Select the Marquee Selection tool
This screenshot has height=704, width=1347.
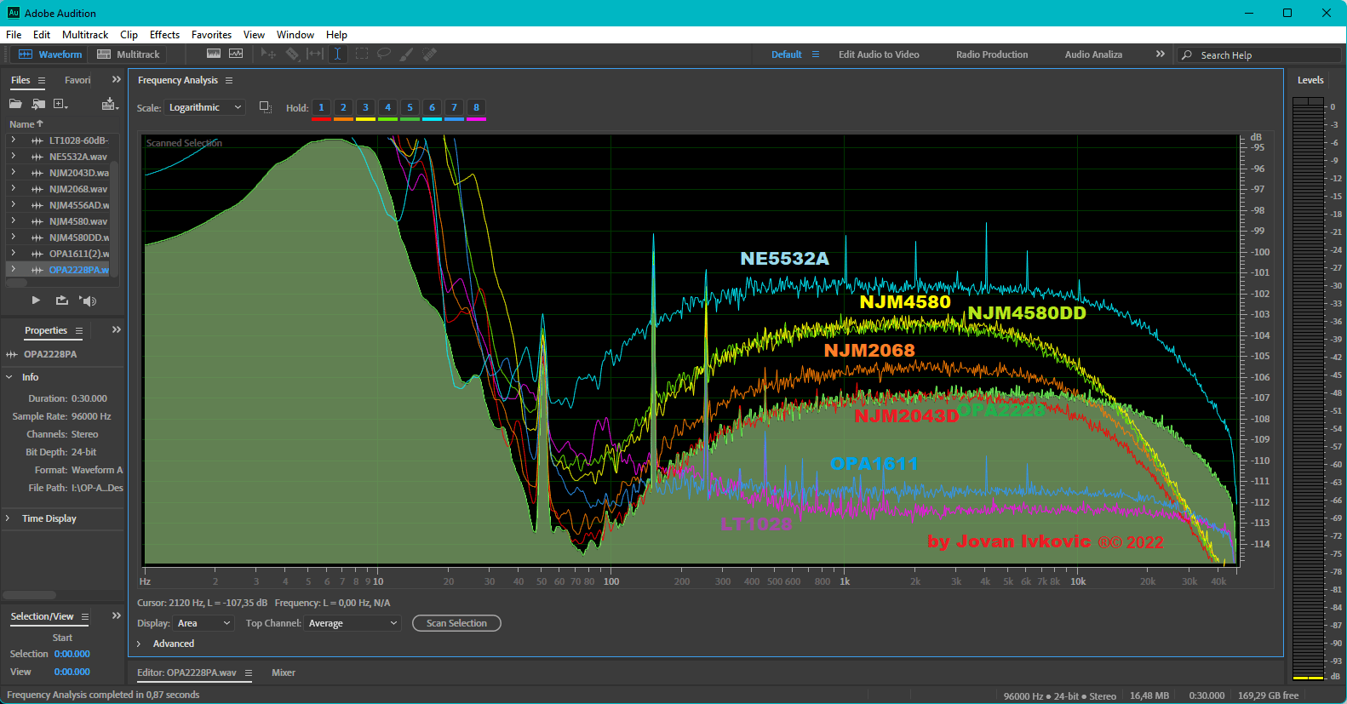coord(362,54)
